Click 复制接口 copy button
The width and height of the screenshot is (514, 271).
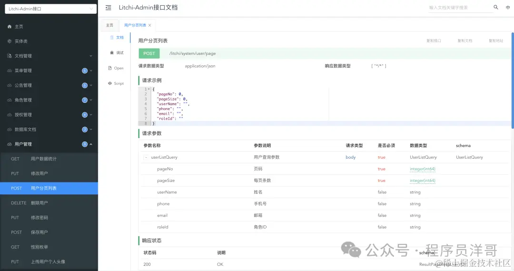[434, 40]
